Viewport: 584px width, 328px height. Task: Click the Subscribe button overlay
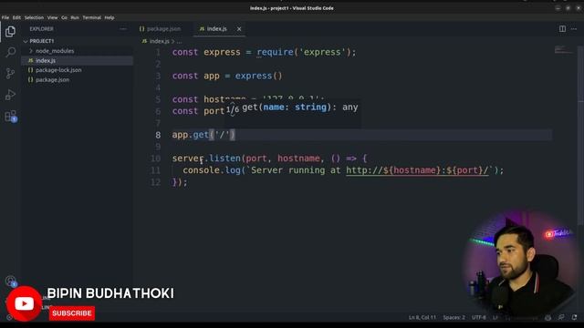click(x=72, y=313)
